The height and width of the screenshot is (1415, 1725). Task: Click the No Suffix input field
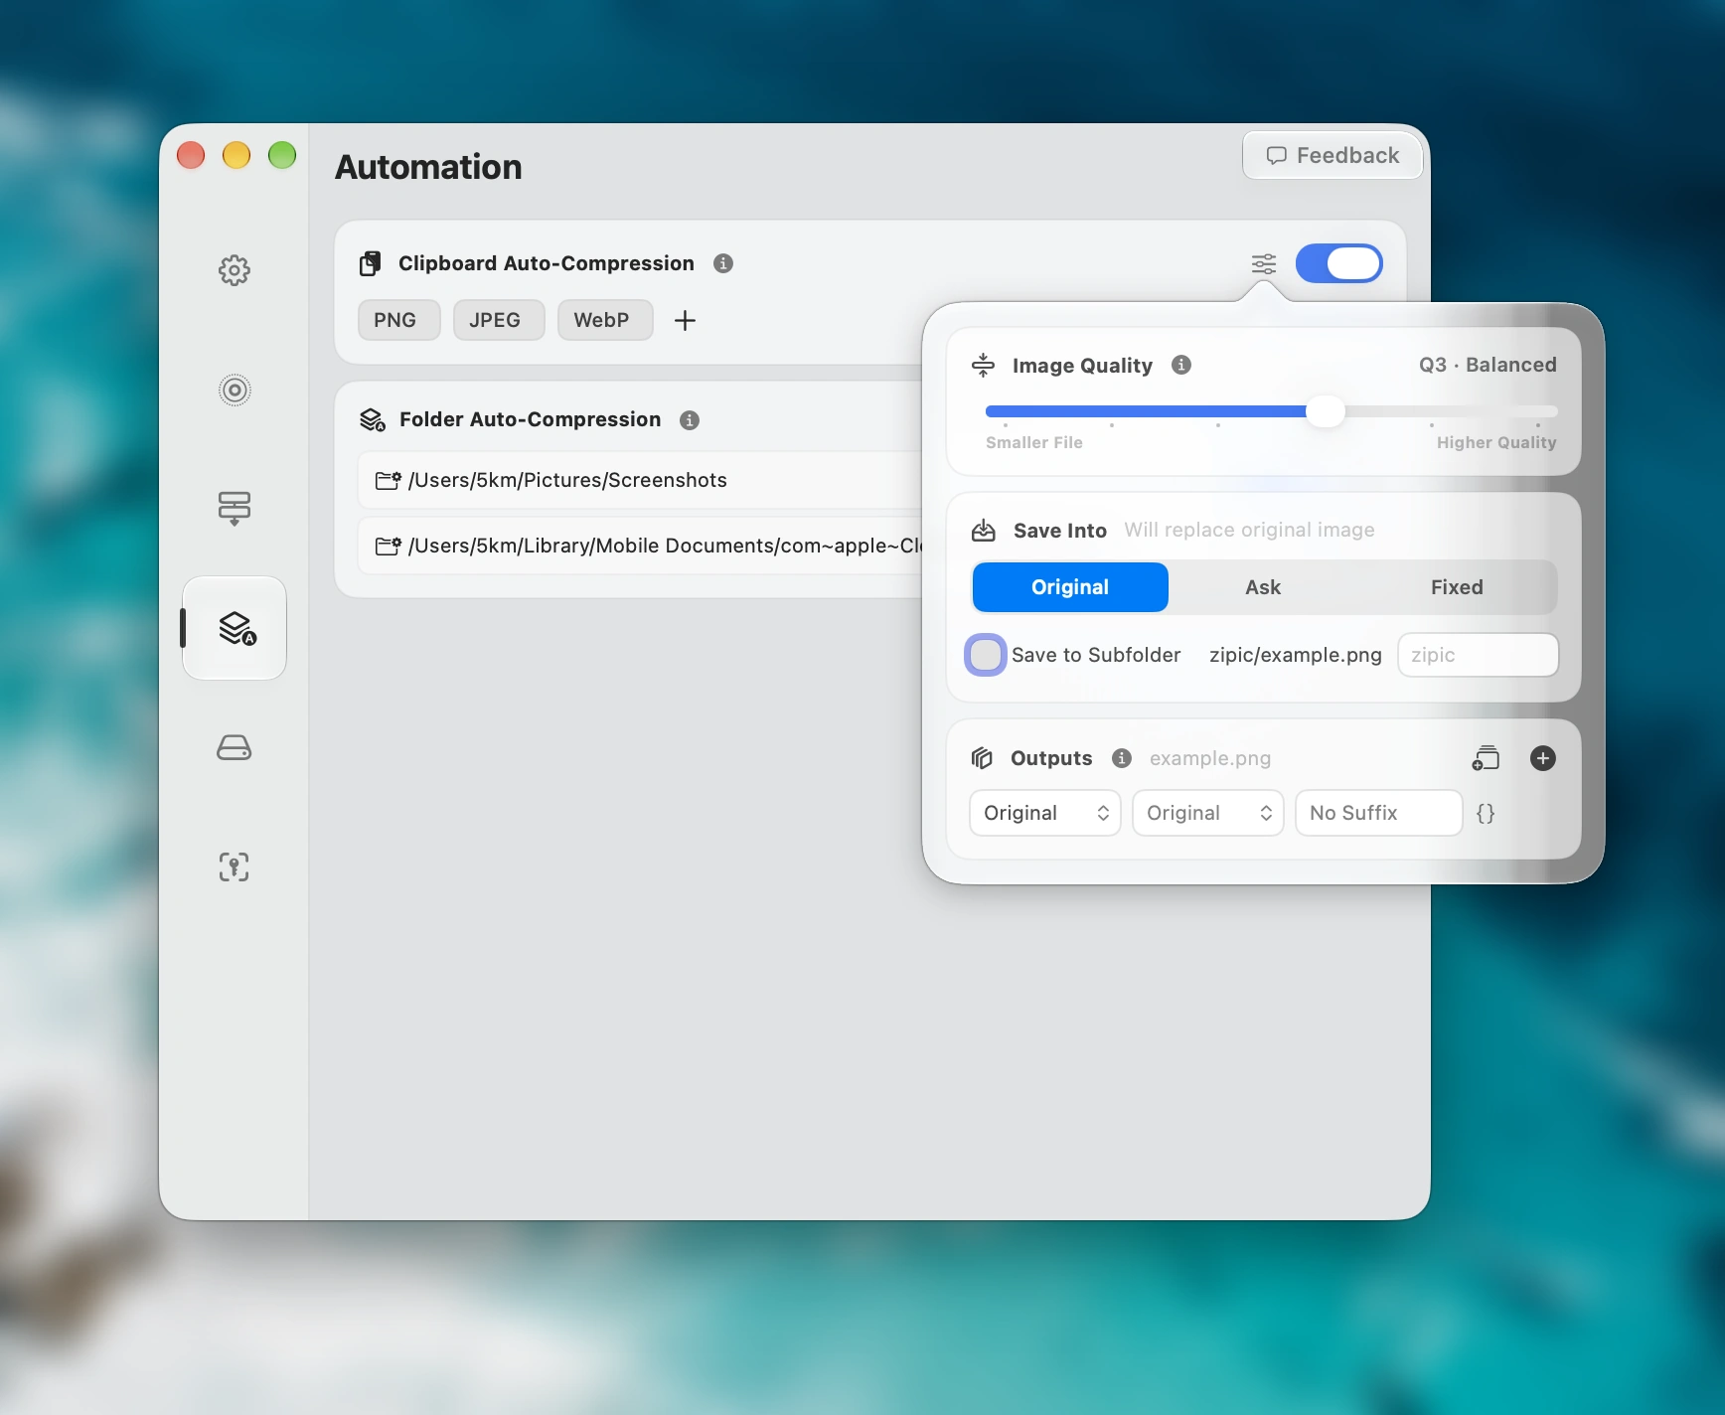pyautogui.click(x=1378, y=813)
